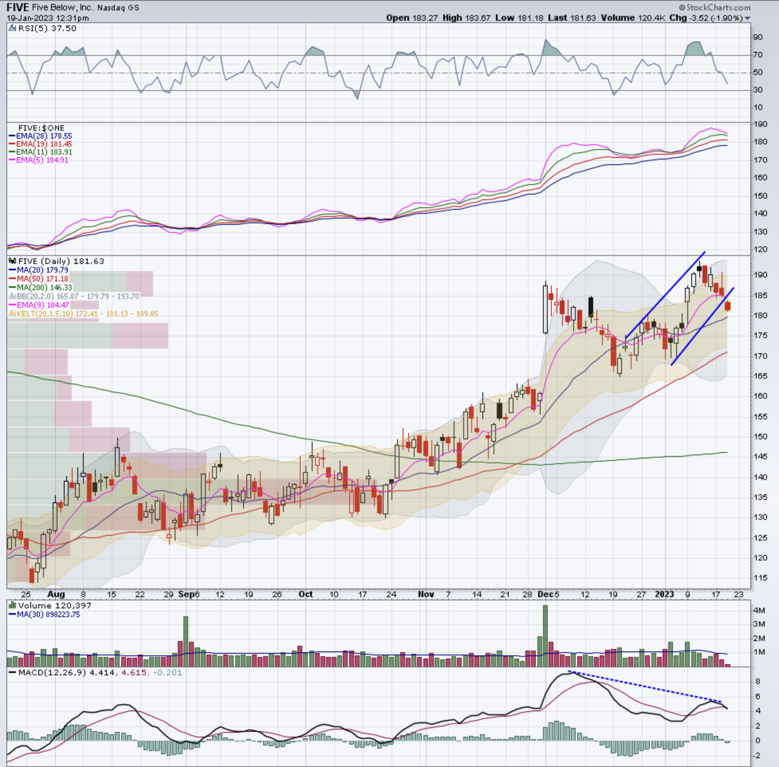Click the Volume 120.4K header value
Screen dimensions: 779x767
pyautogui.click(x=633, y=18)
